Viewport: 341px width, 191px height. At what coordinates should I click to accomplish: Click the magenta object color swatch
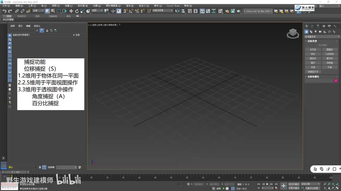(336, 81)
